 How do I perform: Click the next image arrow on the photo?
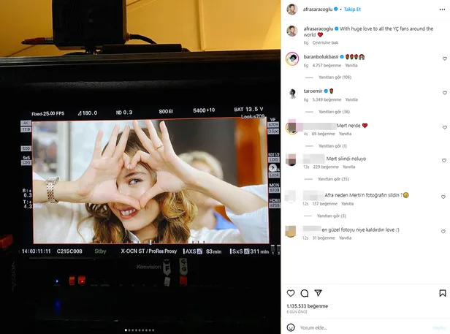[273, 168]
